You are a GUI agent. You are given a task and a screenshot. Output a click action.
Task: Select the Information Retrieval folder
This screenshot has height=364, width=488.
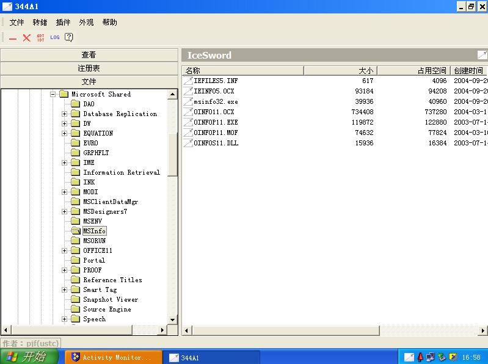(122, 172)
